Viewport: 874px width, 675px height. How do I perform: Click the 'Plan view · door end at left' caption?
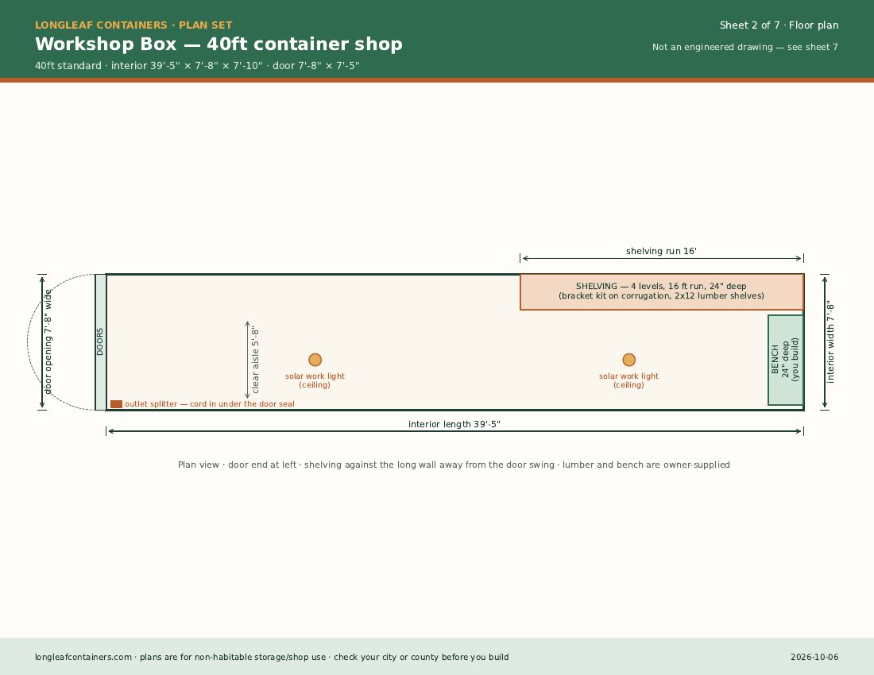(454, 465)
